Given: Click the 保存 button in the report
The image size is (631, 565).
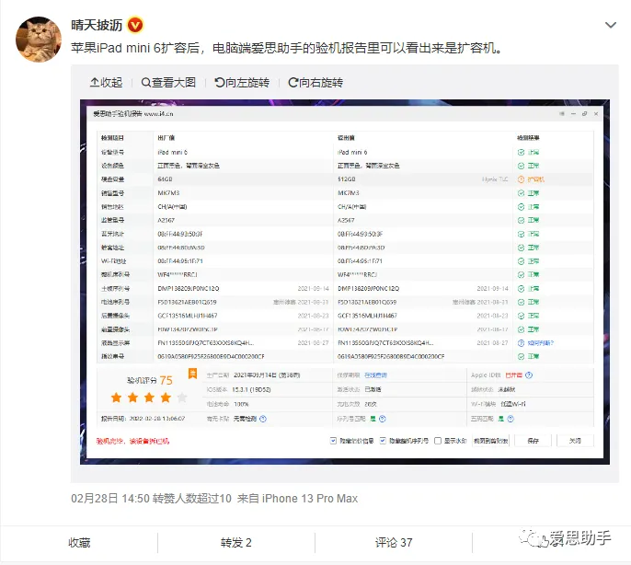Looking at the screenshot, I should (x=533, y=441).
